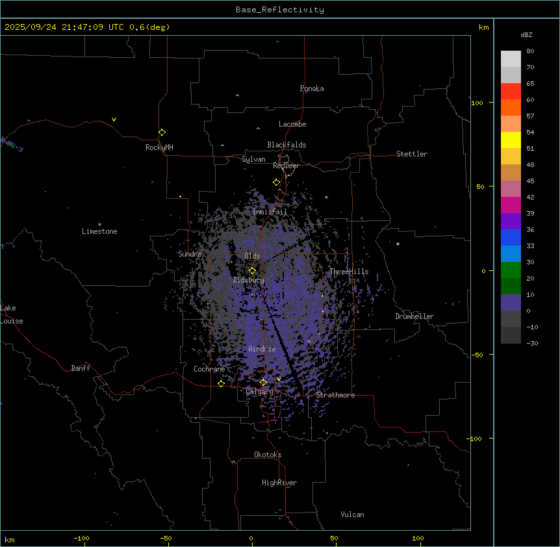Choose the magenta 39-42 dBZ legend swatch
The height and width of the screenshot is (547, 560).
[511, 205]
